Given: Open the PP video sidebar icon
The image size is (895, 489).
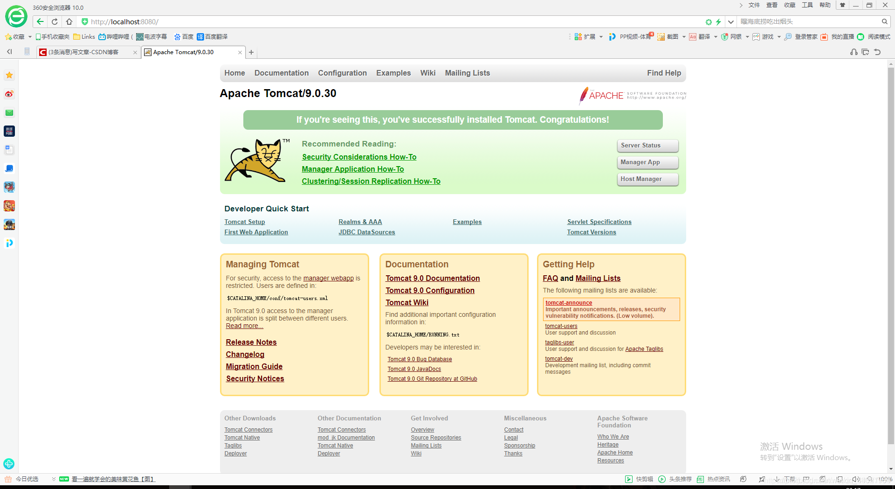Looking at the screenshot, I should click(9, 243).
